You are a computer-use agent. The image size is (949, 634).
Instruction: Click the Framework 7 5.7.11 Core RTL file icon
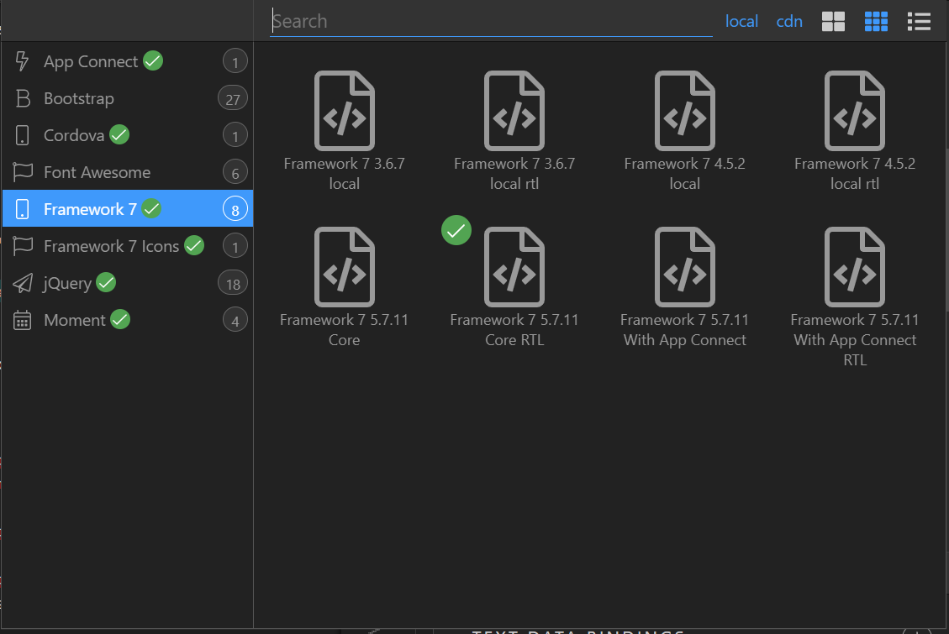(x=514, y=266)
